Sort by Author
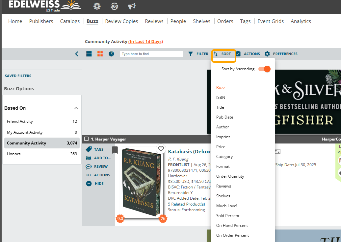Viewport: 341px width, 242px height. tap(223, 127)
